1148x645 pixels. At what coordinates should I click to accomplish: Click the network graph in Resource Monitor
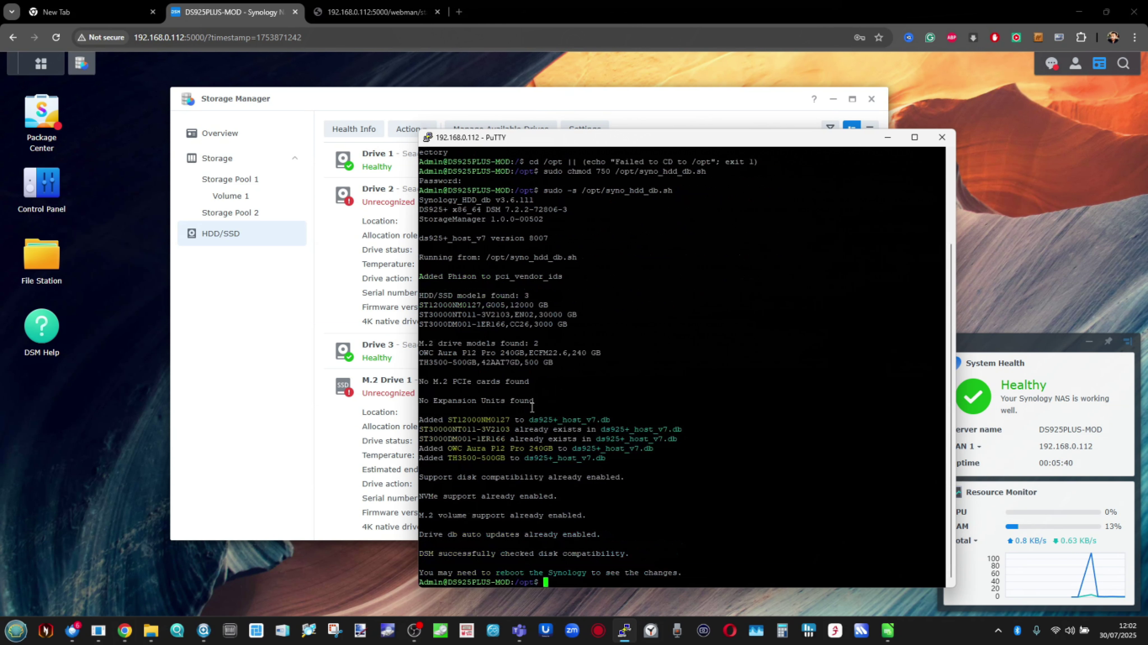point(1066,575)
